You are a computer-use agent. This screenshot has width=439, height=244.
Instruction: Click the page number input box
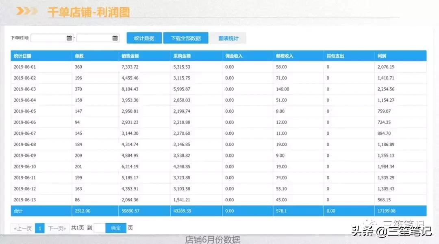(99, 228)
